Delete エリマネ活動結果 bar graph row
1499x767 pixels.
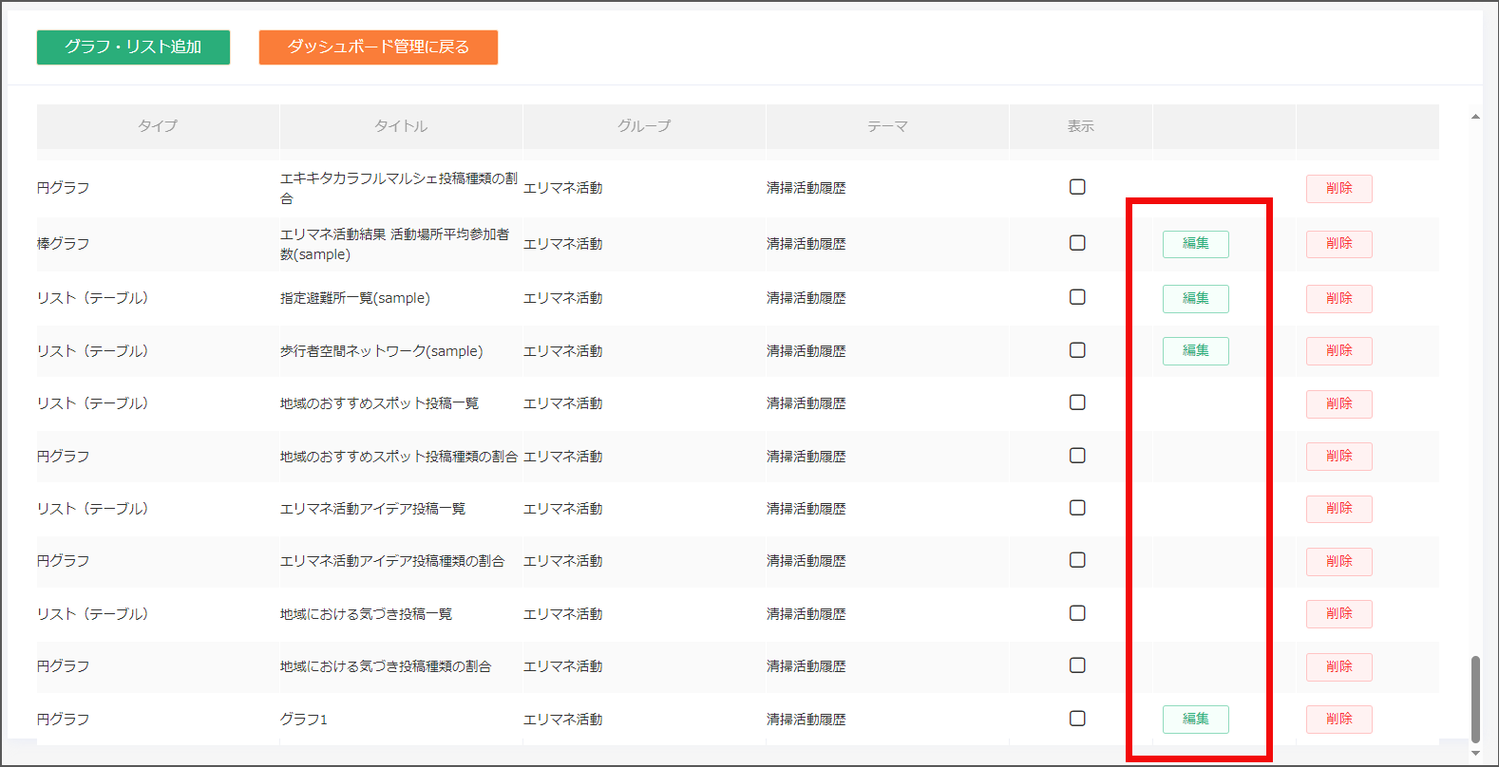pos(1339,244)
